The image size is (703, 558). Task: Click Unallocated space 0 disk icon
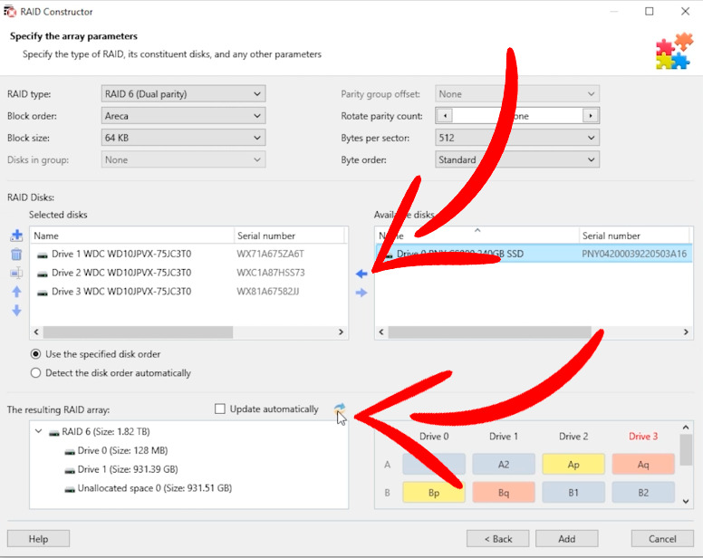[x=70, y=489]
